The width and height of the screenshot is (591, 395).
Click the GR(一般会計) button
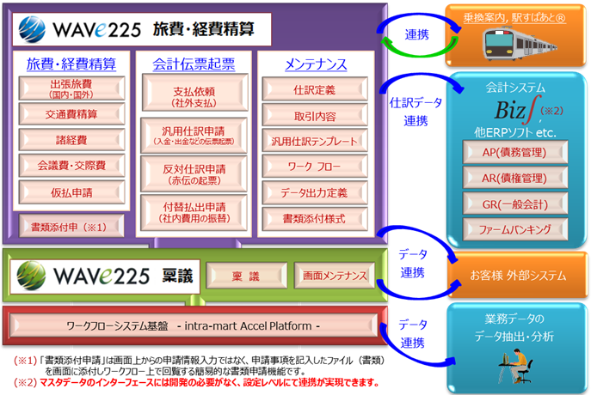click(x=515, y=204)
